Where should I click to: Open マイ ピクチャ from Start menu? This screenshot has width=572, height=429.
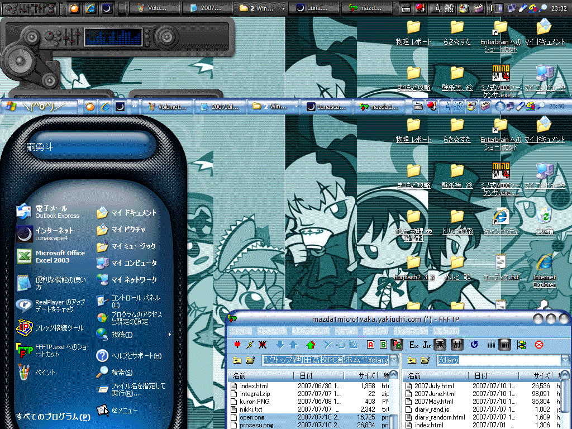coord(121,230)
